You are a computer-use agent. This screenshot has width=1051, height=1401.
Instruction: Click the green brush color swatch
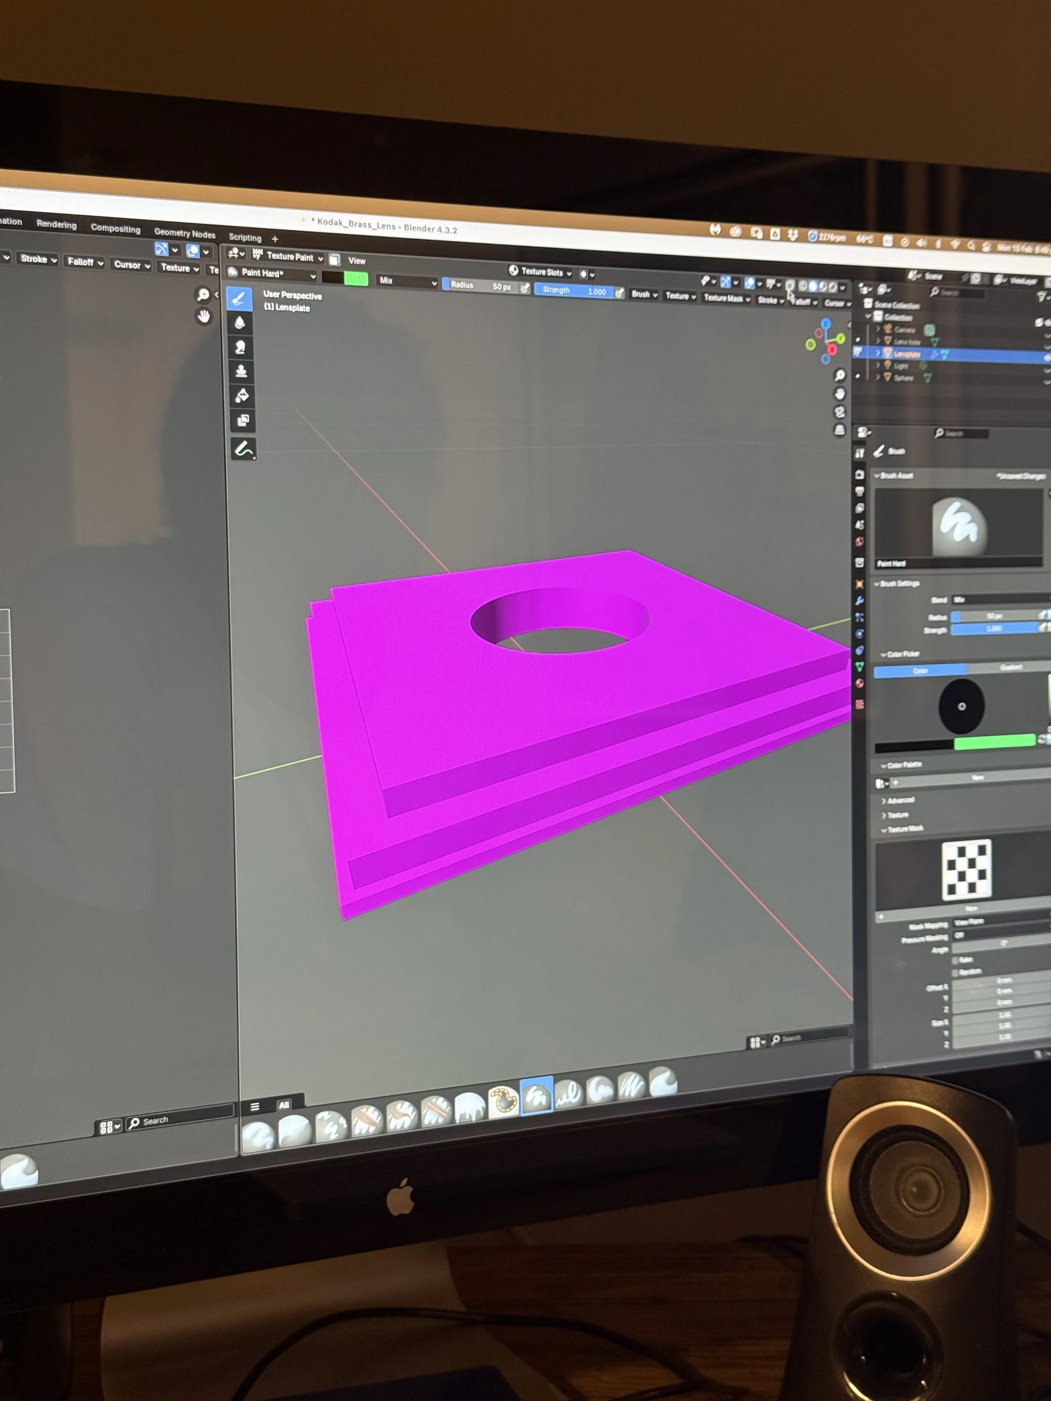(x=356, y=278)
